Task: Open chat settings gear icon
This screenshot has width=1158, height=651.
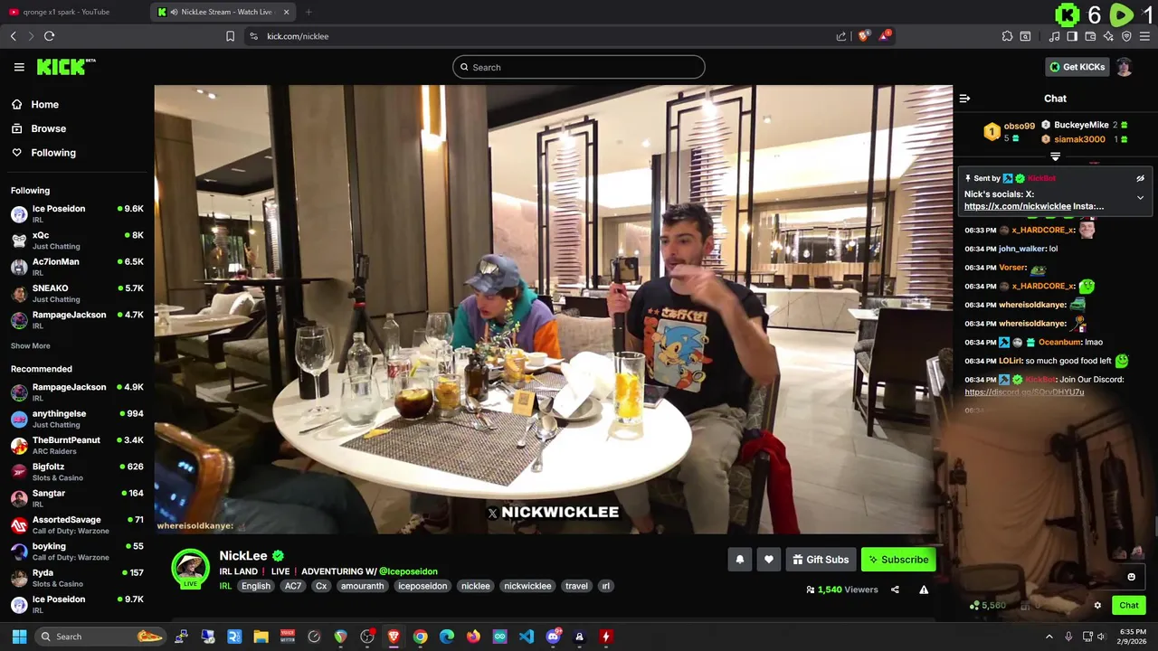Action: [1097, 606]
